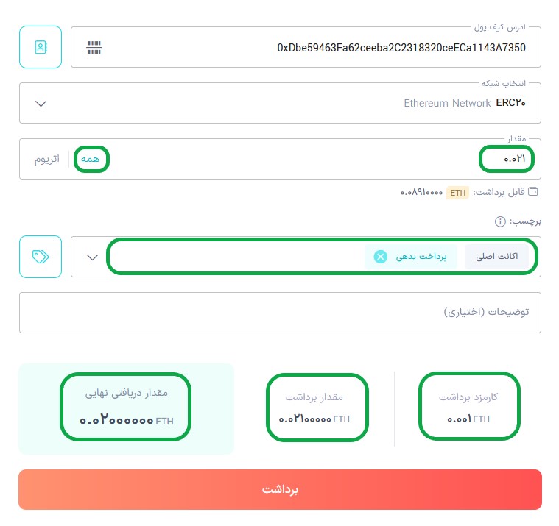Select the پرداخت بدهی tag chip label
Image resolution: width=559 pixels, height=526 pixels.
421,257
